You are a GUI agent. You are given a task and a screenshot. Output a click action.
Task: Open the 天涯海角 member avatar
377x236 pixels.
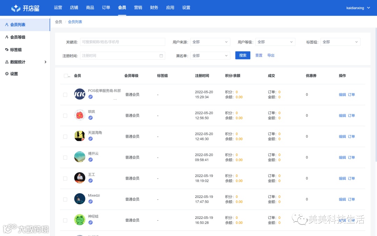pyautogui.click(x=80, y=136)
